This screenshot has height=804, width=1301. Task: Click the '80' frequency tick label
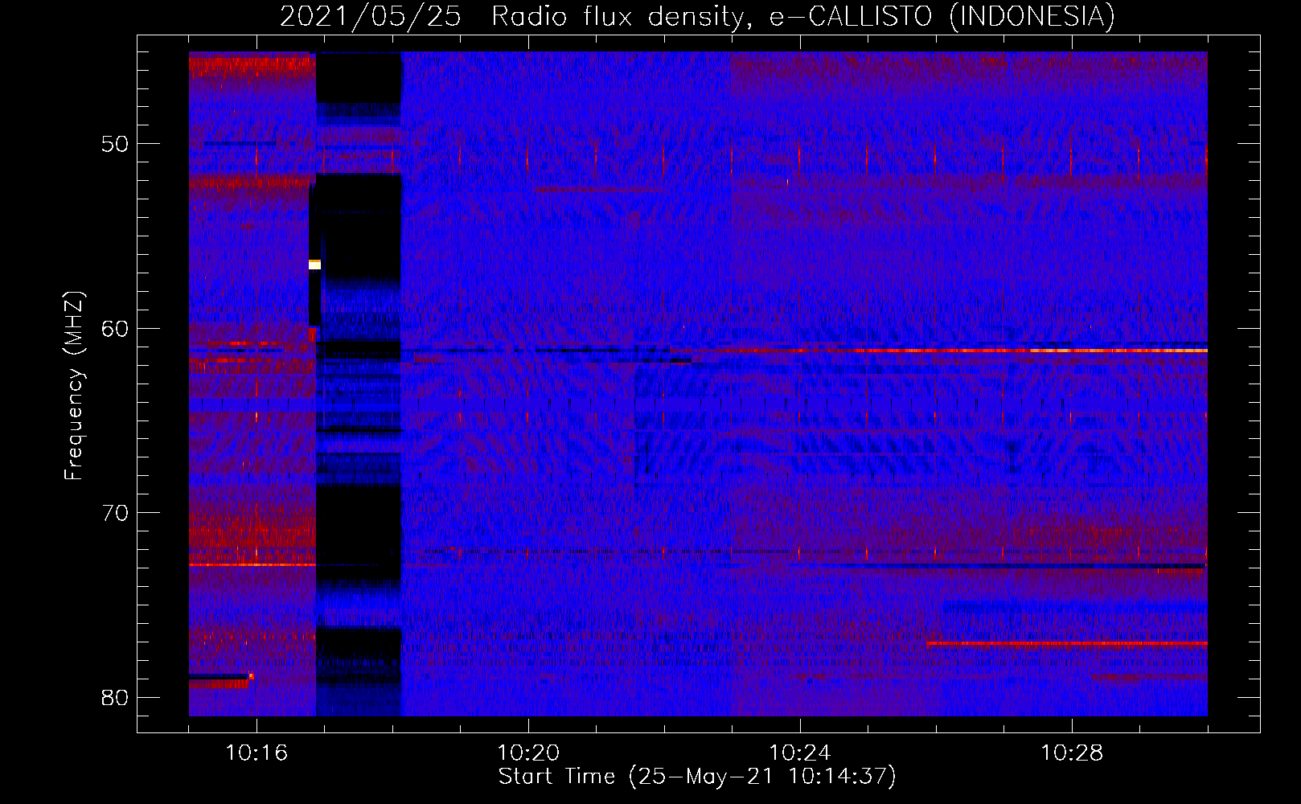(x=115, y=697)
